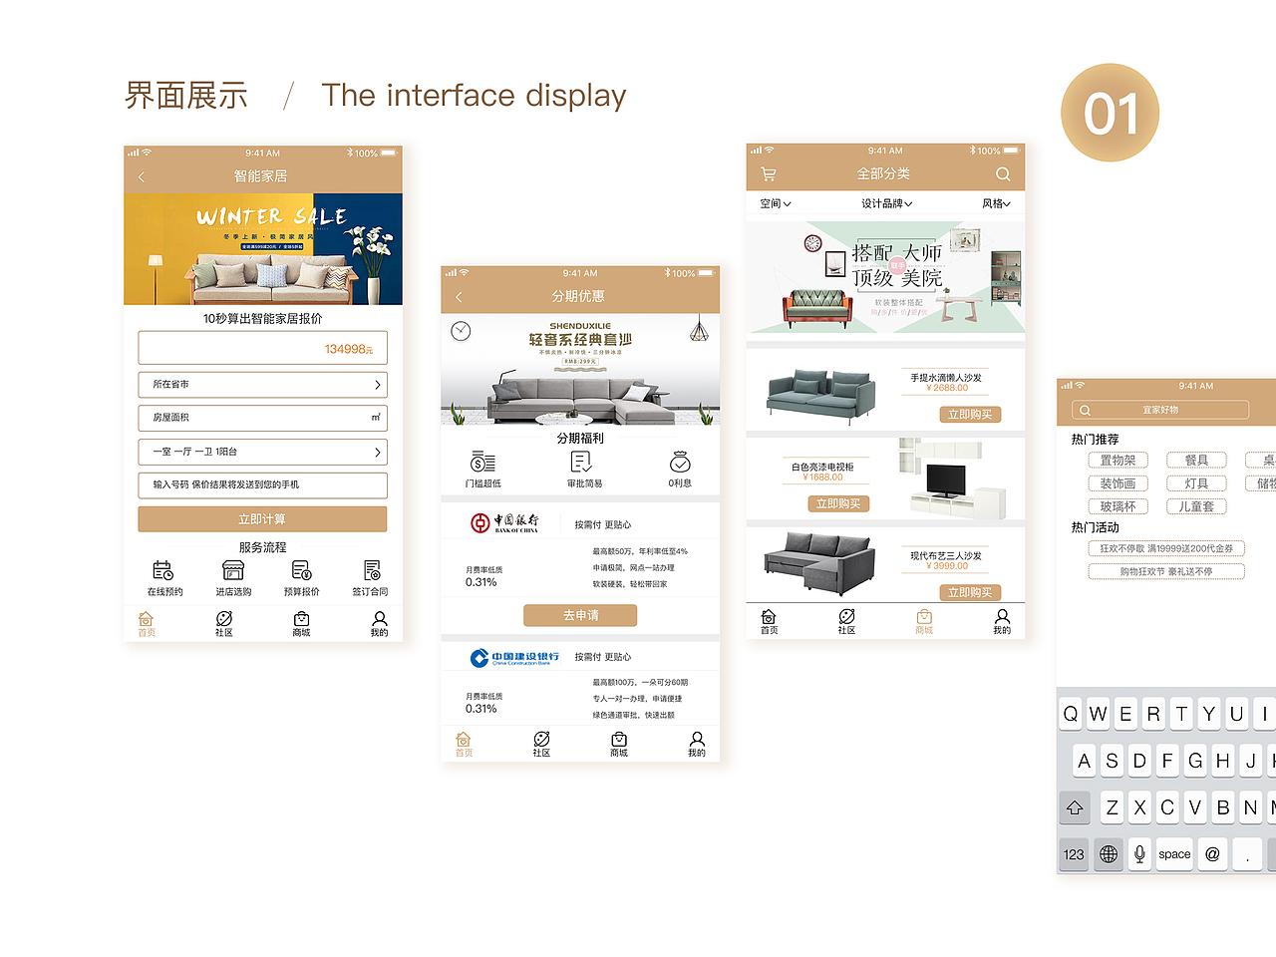Tap 门槛超低 benefit icon
The height and width of the screenshot is (957, 1276).
pos(482,463)
